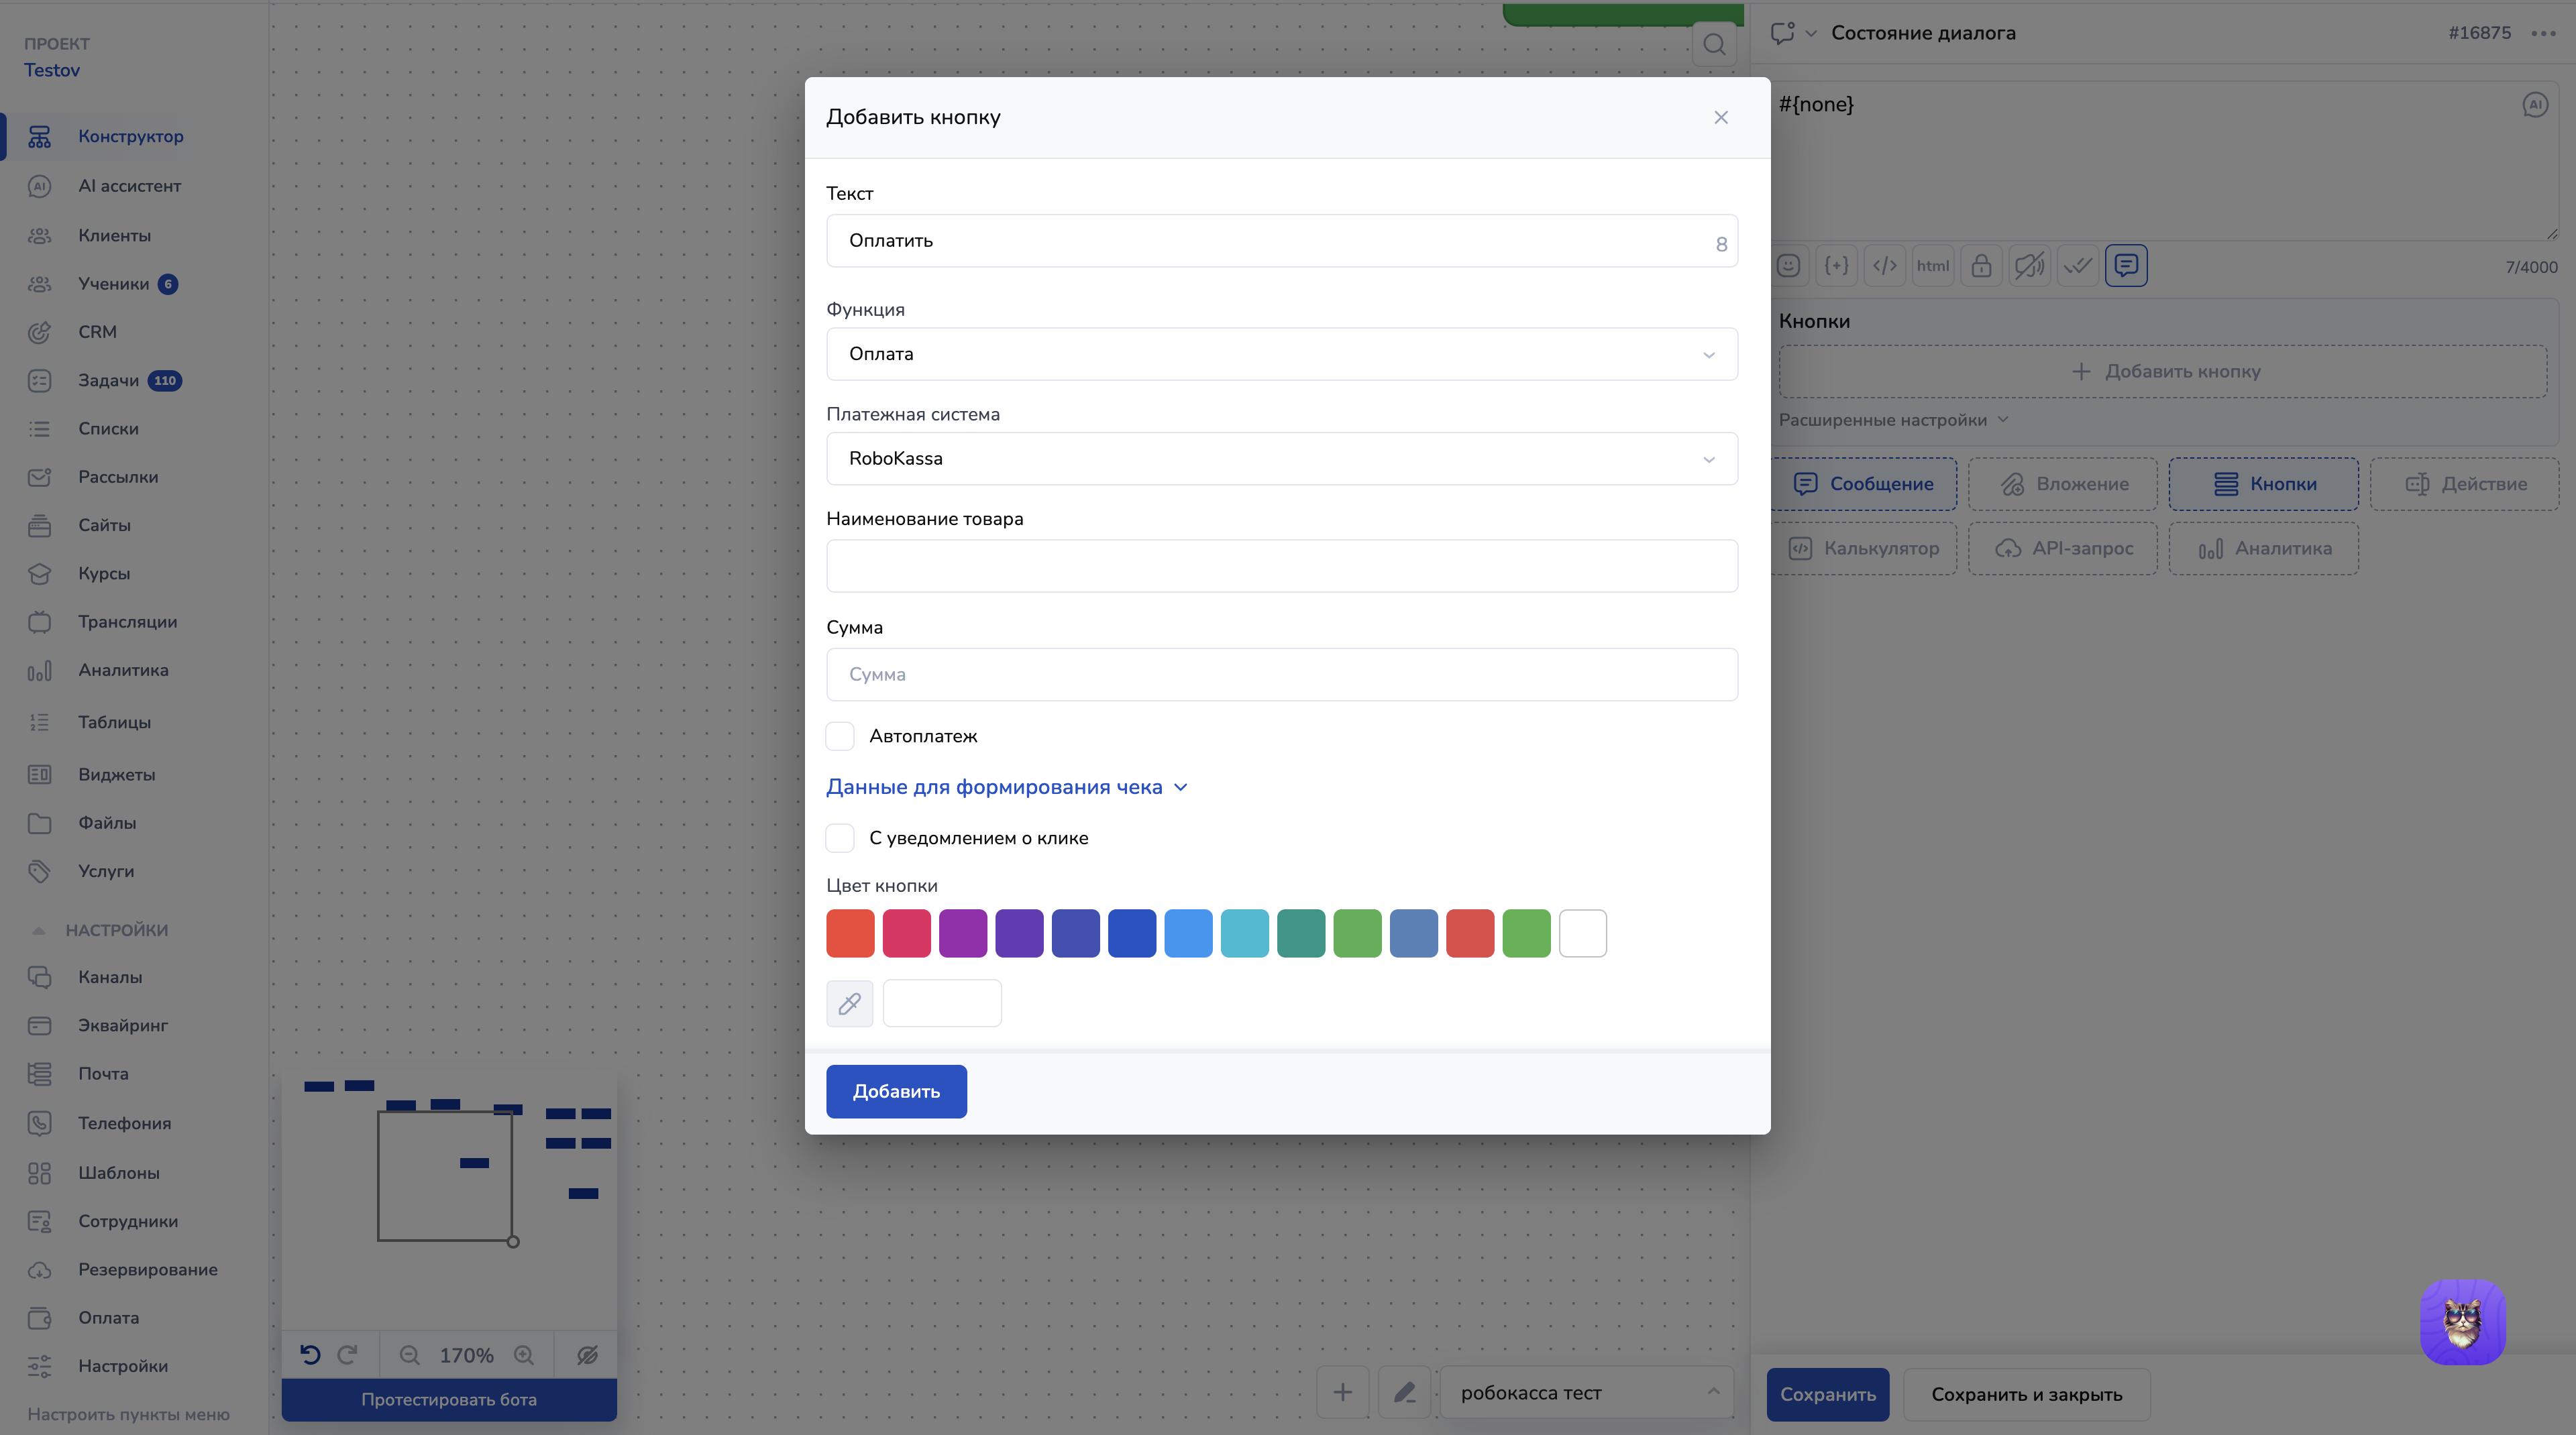Enable the Автоплатеж checkbox
The height and width of the screenshot is (1435, 2576).
[840, 736]
